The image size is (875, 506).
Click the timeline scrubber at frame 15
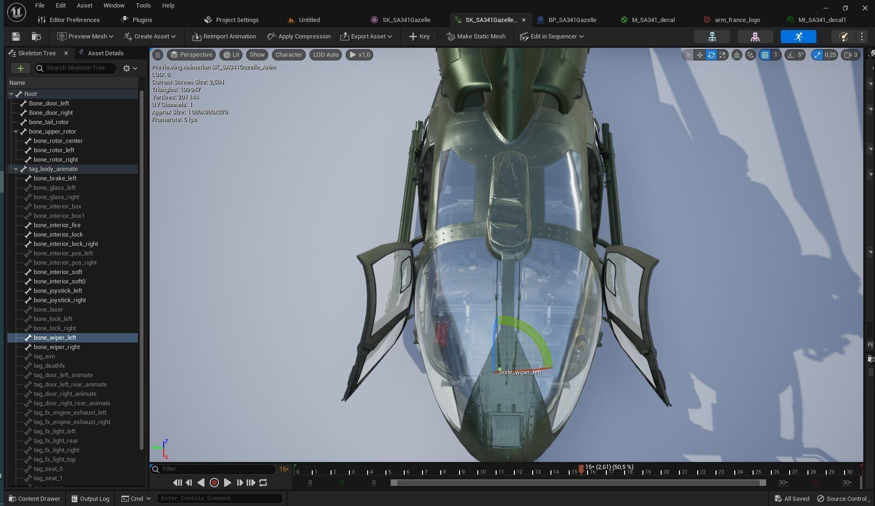tap(581, 469)
